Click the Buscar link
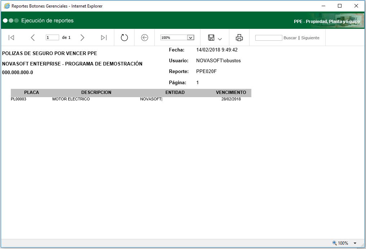The height and width of the screenshot is (249, 366). [x=290, y=38]
